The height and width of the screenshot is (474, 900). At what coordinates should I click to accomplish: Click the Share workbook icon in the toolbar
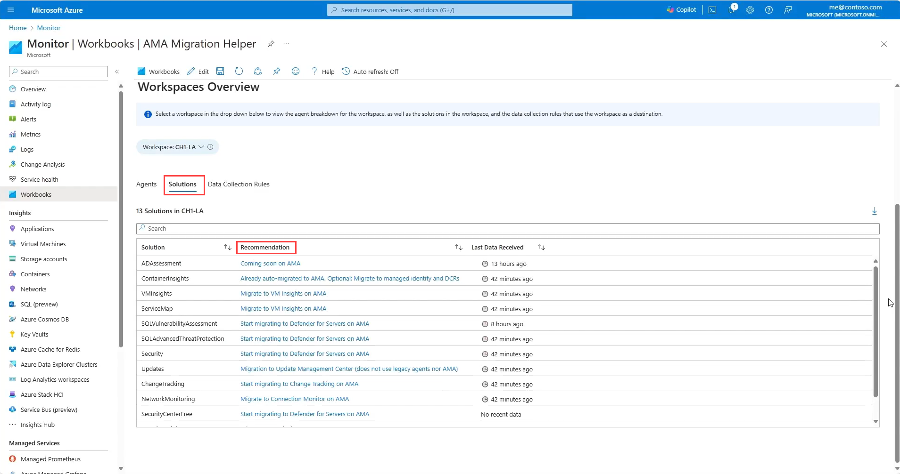[258, 72]
